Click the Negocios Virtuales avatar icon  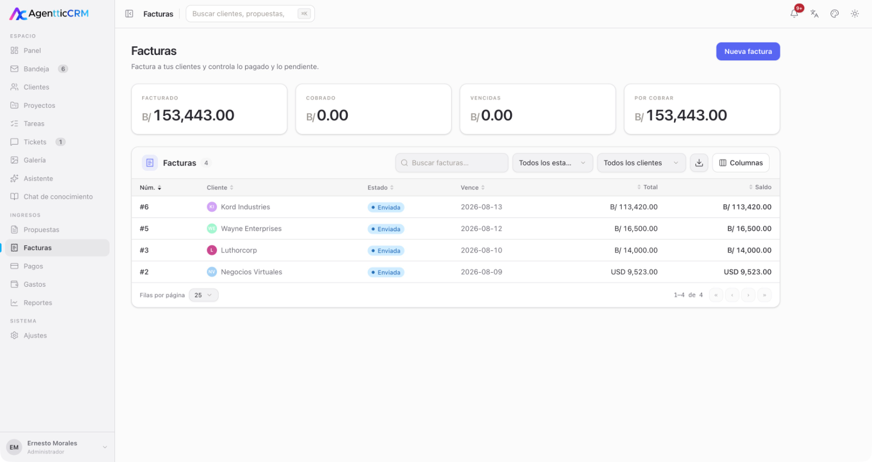tap(212, 272)
